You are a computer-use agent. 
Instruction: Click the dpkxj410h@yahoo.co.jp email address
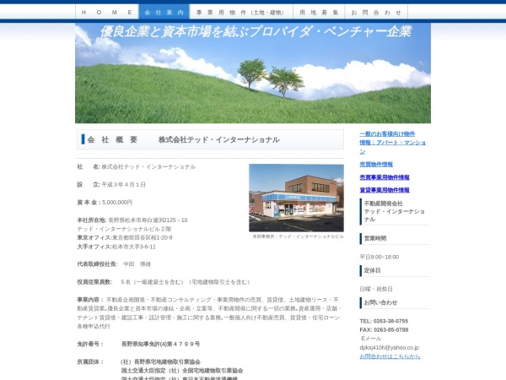[x=390, y=347]
